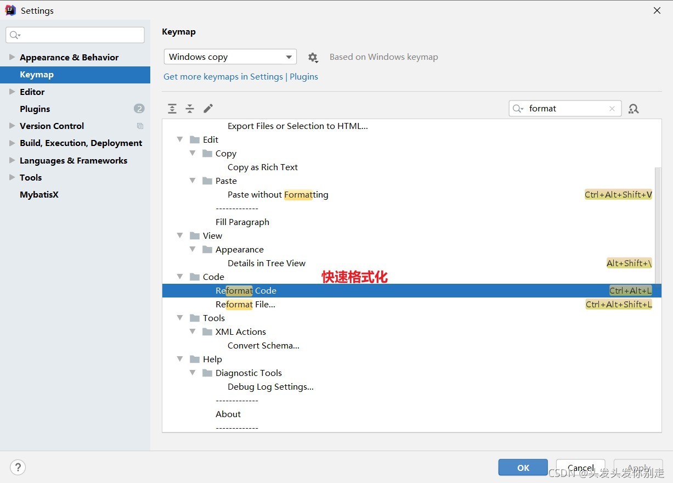Screen dimensions: 673x483
Task: Select the Fill Paragraph action
Action: pyautogui.click(x=412, y=222)
